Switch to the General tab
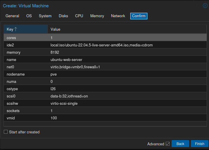 12,16
